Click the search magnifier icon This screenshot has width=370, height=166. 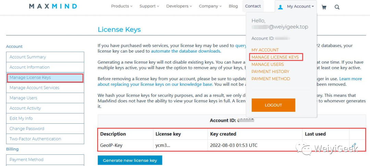point(337,7)
